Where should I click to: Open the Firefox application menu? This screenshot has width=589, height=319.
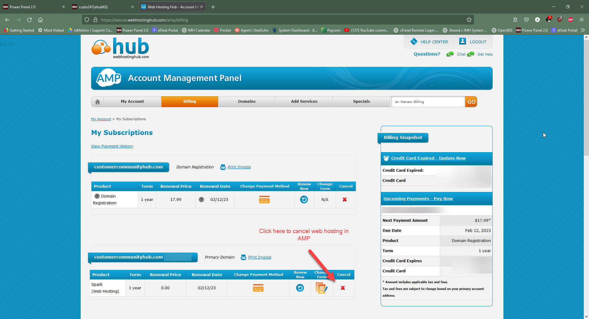581,20
